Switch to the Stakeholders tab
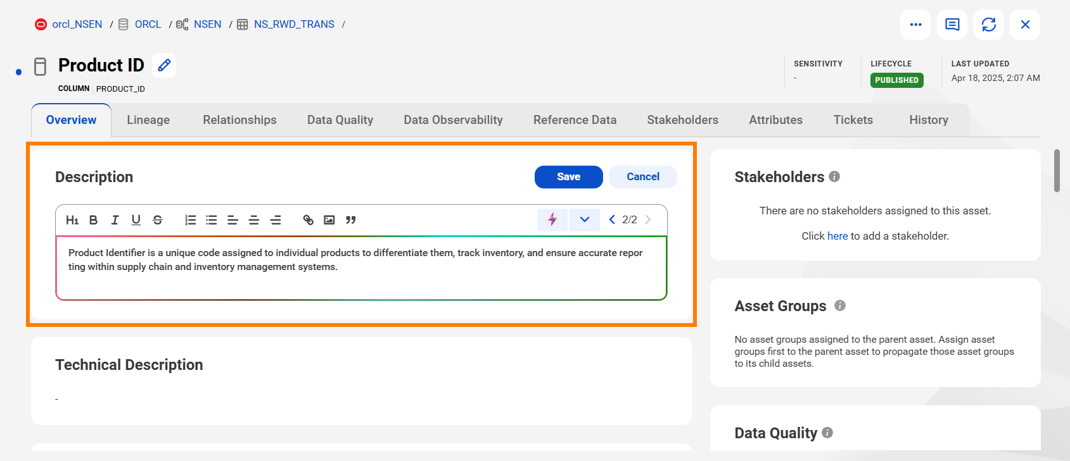The height and width of the screenshot is (461, 1070). 682,120
